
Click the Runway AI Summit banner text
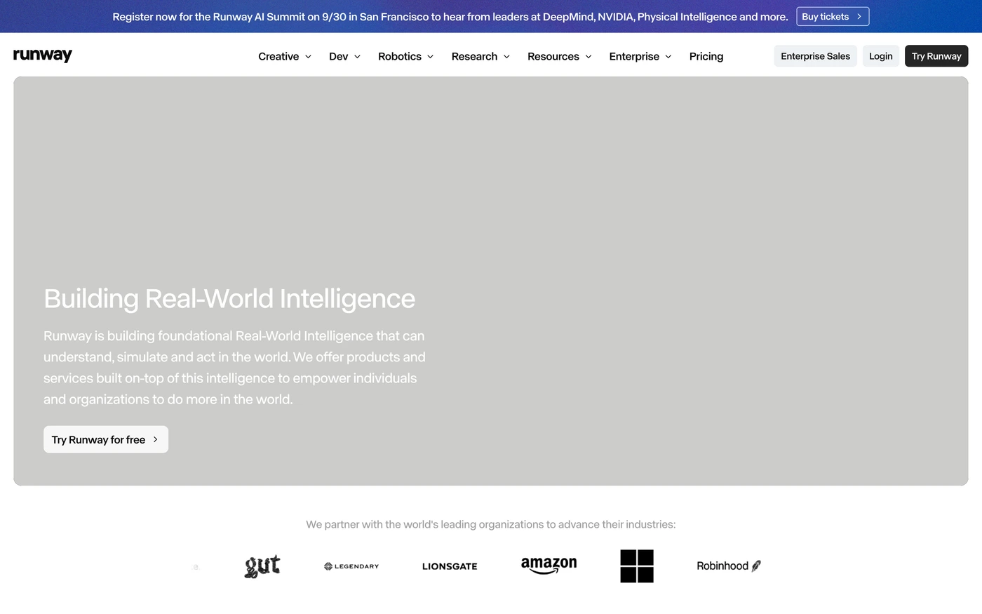[450, 16]
